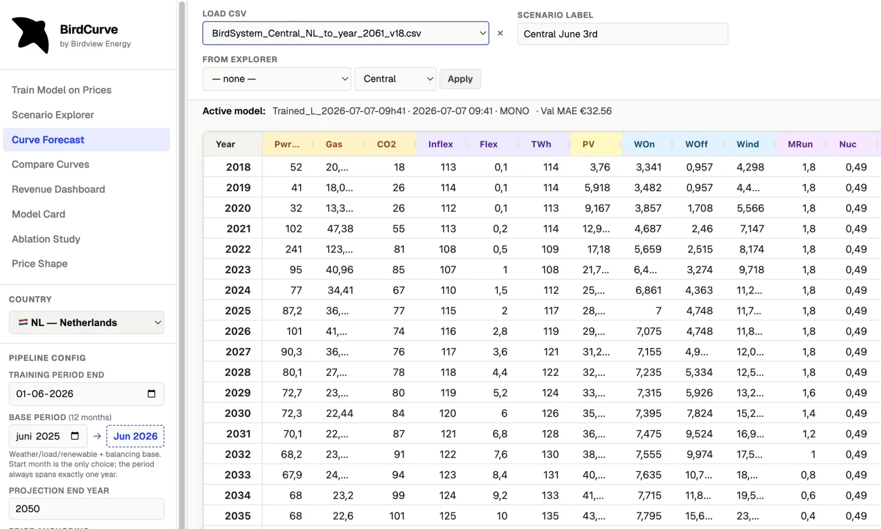Click gas value 47,38 in 2021 row
Image resolution: width=881 pixels, height=529 pixels.
coord(339,228)
